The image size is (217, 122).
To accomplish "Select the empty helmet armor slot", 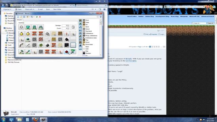I will [21, 27].
